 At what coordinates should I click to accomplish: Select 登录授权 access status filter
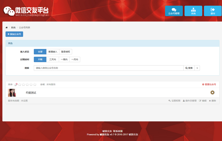(66, 52)
